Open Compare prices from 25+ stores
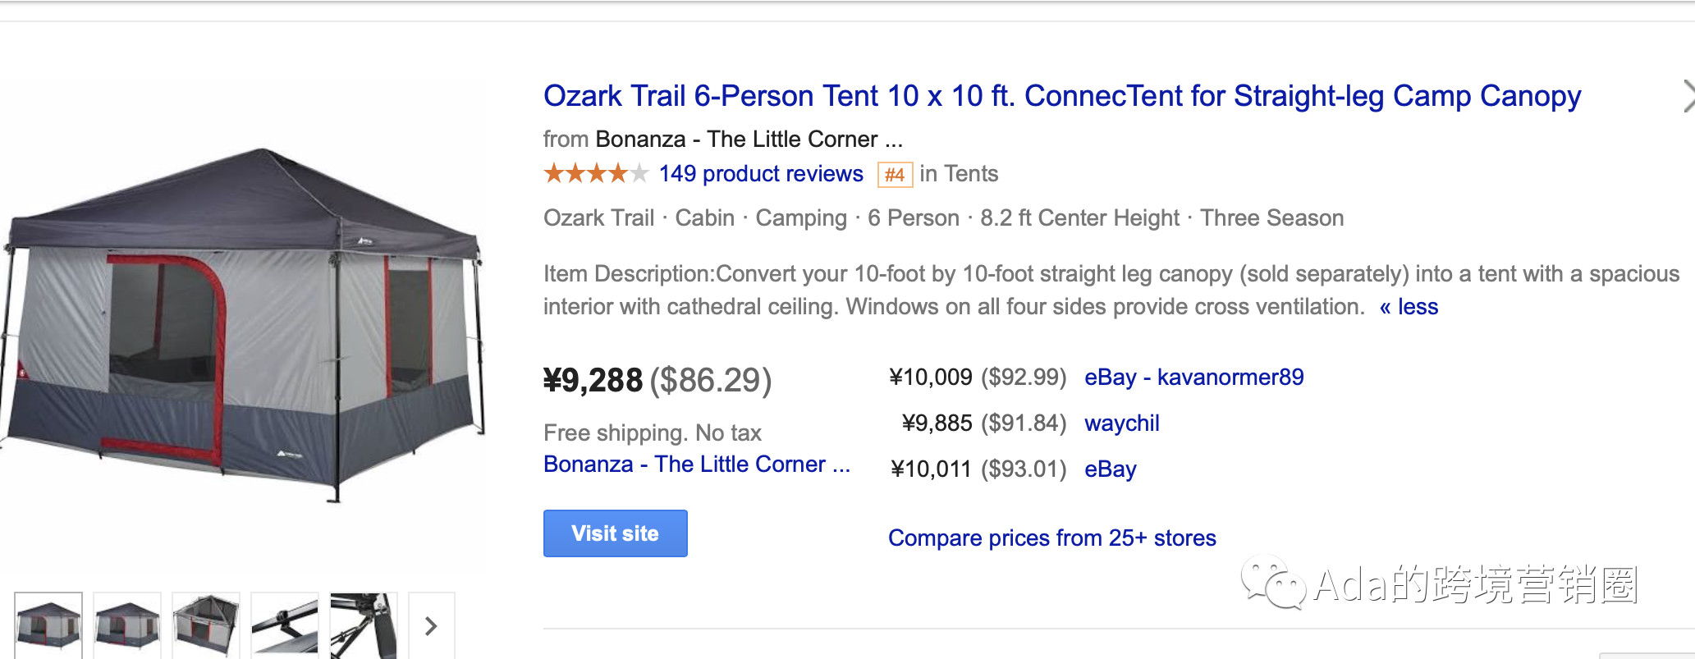1695x659 pixels. [x=1051, y=538]
